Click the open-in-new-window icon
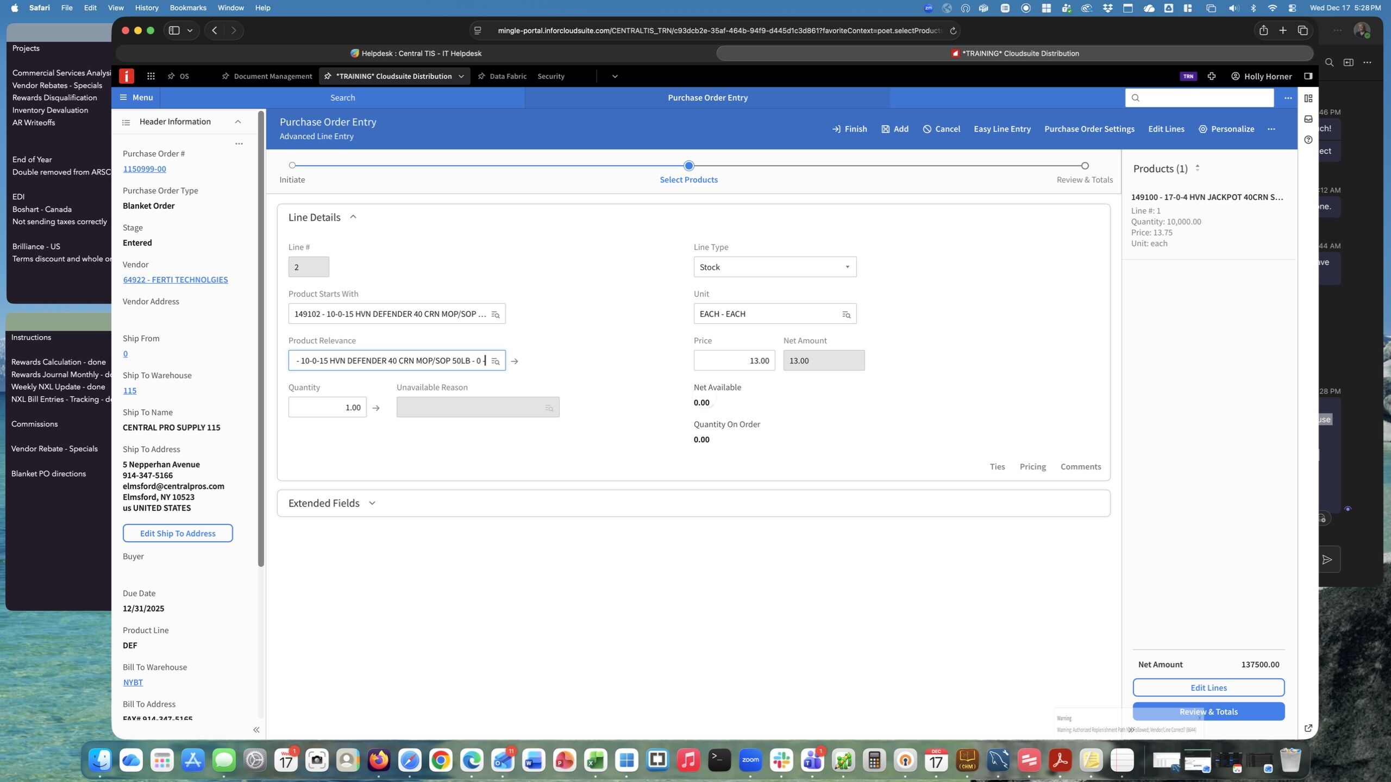The height and width of the screenshot is (782, 1391). pyautogui.click(x=1308, y=728)
